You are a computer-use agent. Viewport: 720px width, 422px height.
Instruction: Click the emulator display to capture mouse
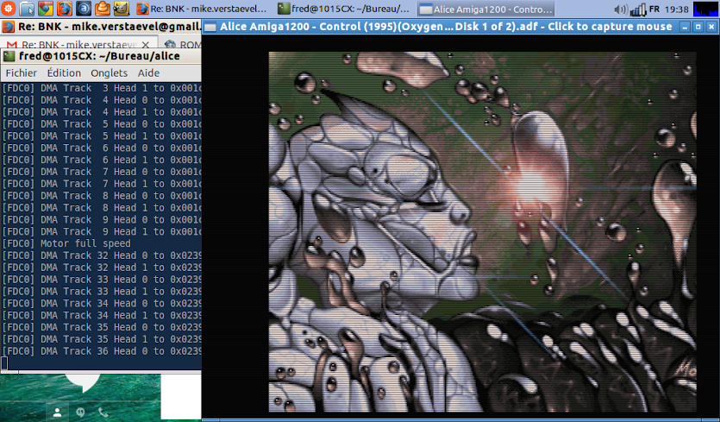point(482,231)
